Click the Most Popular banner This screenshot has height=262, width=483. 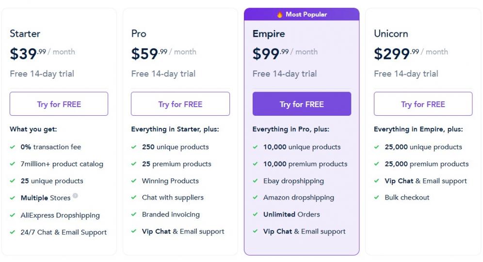pos(302,15)
